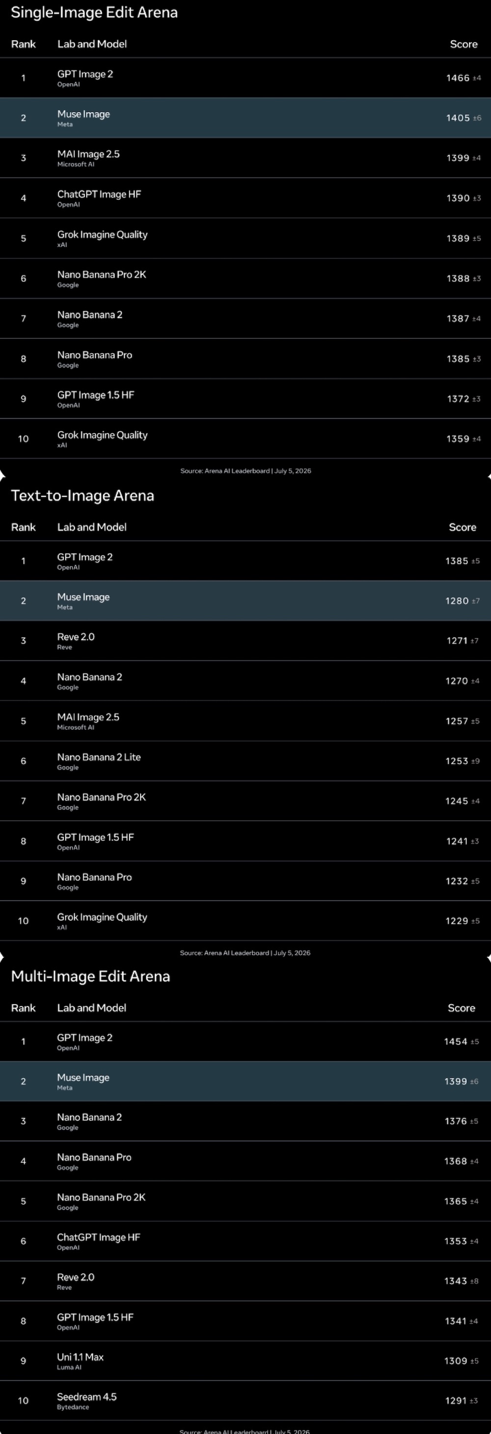Click the Multi-Image Edit Arena heading
491x1434 pixels.
pos(90,976)
